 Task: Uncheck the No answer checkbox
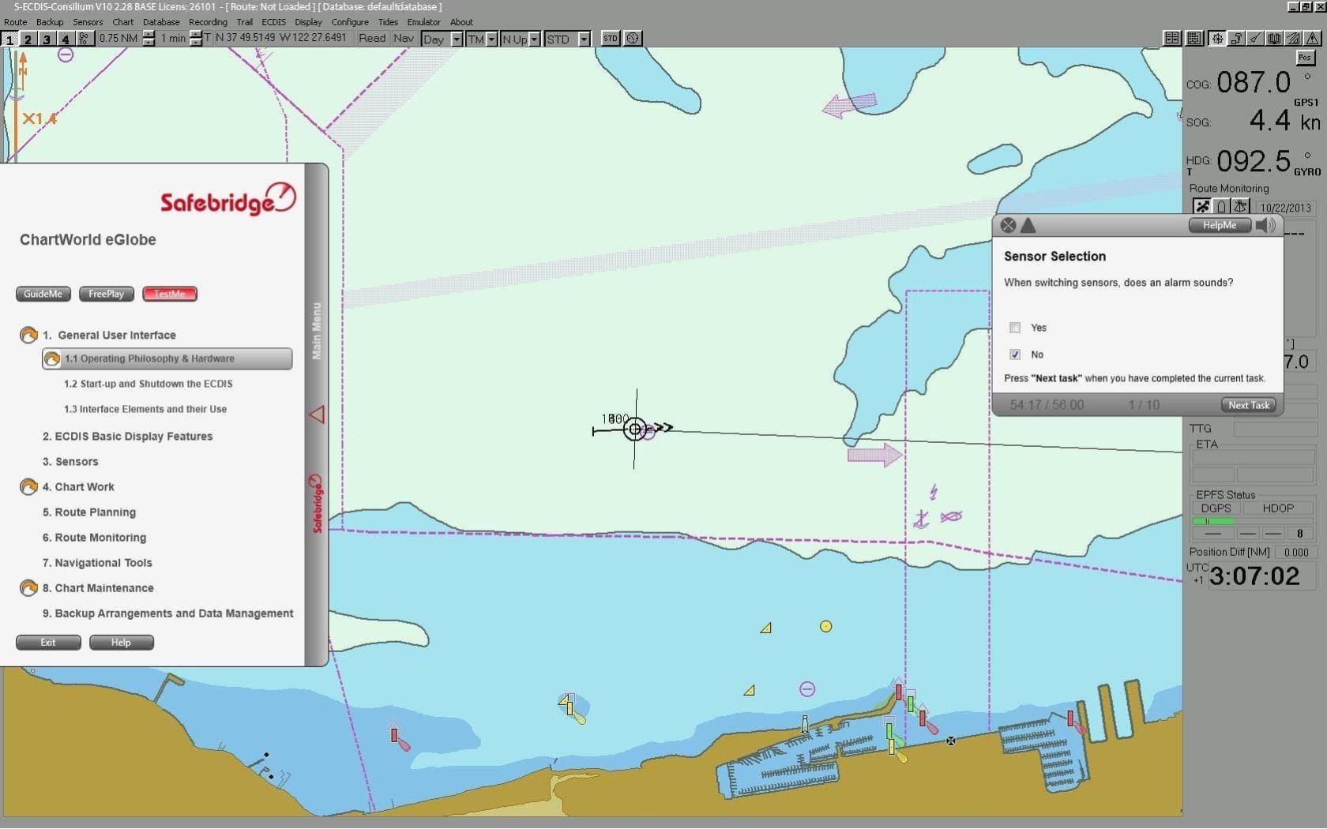(x=1015, y=354)
